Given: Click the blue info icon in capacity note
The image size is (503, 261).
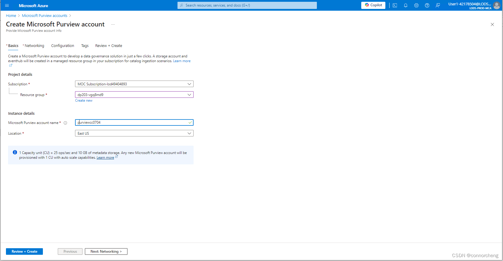Looking at the screenshot, I should tap(15, 152).
